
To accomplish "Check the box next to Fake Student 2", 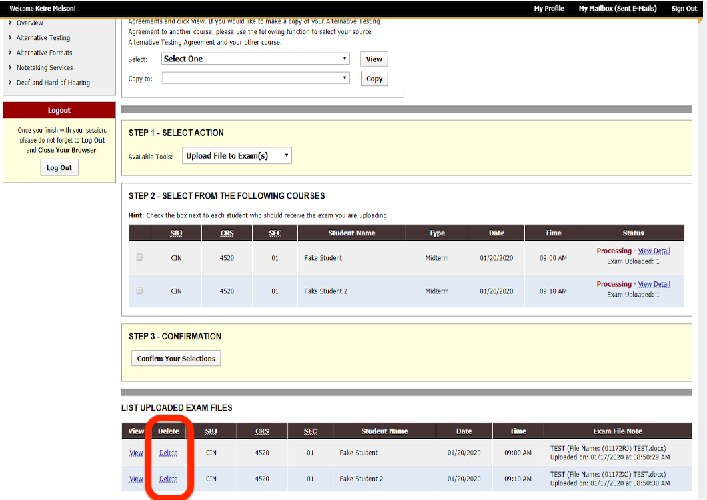I will (x=139, y=291).
